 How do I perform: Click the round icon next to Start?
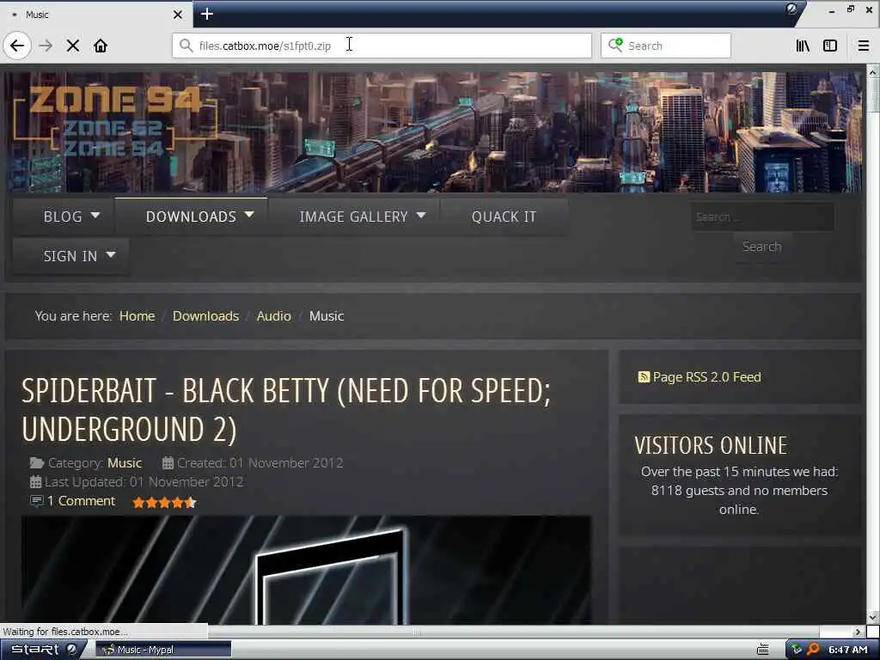tap(71, 650)
